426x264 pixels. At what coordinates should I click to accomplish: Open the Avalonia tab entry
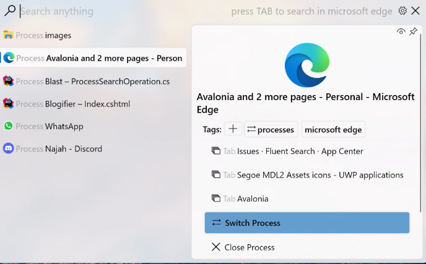(307, 198)
